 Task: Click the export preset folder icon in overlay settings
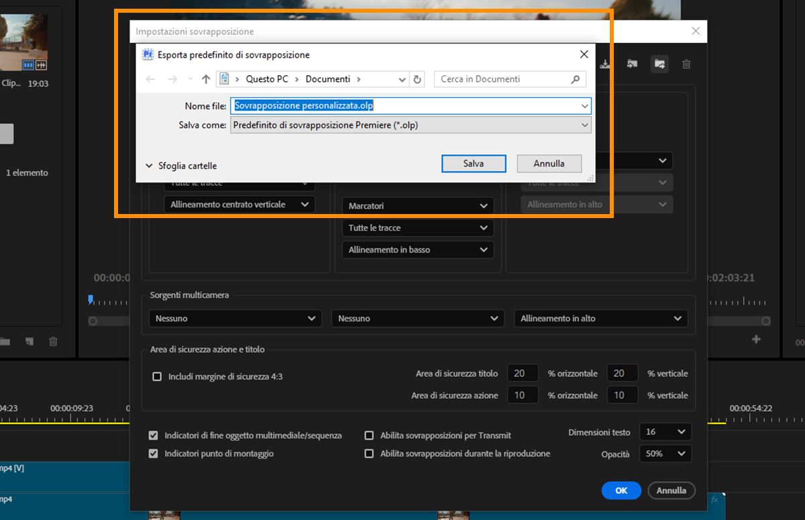coord(659,64)
